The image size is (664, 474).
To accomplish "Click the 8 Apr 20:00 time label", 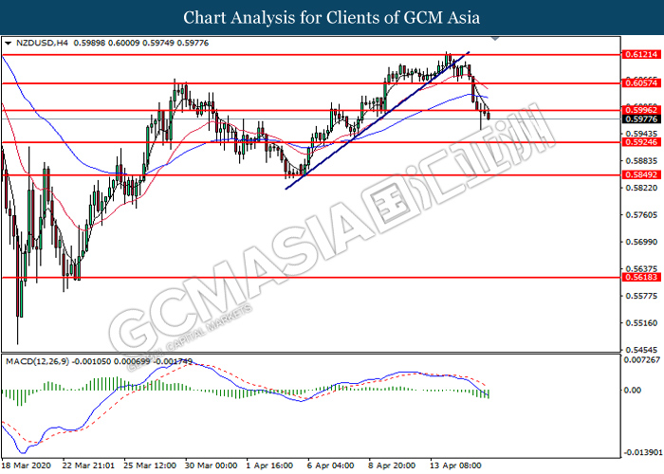I will pyautogui.click(x=392, y=465).
